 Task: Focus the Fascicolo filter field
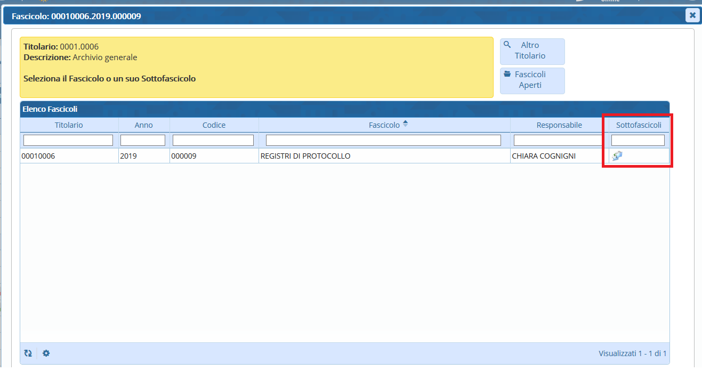[383, 141]
